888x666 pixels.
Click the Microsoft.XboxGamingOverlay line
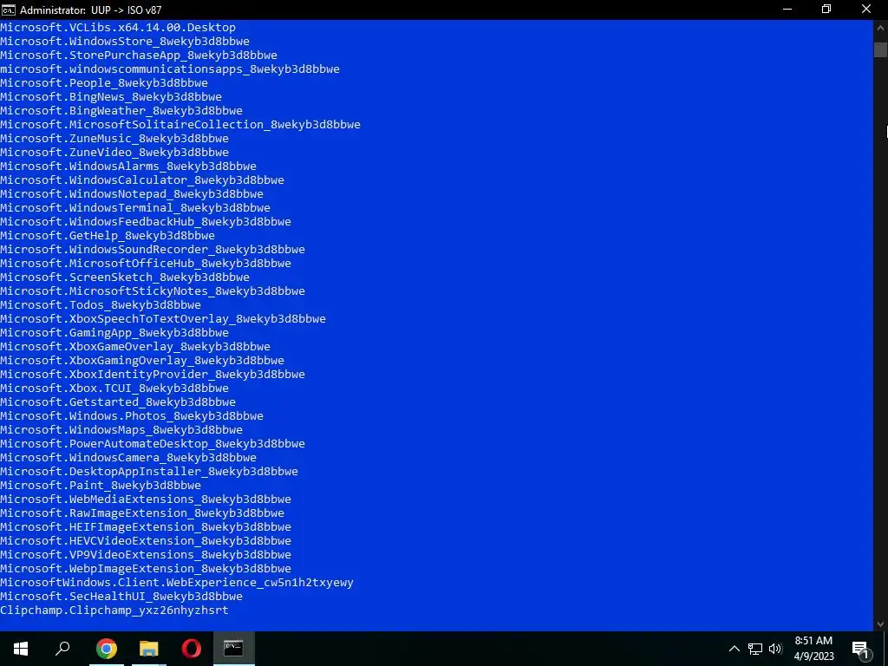142,360
